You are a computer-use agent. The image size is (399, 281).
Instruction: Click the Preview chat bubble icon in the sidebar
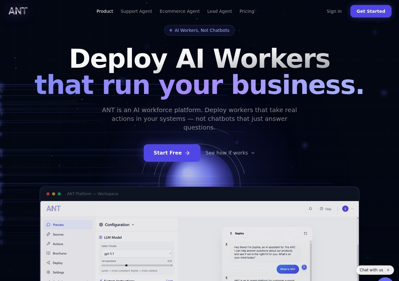48,225
